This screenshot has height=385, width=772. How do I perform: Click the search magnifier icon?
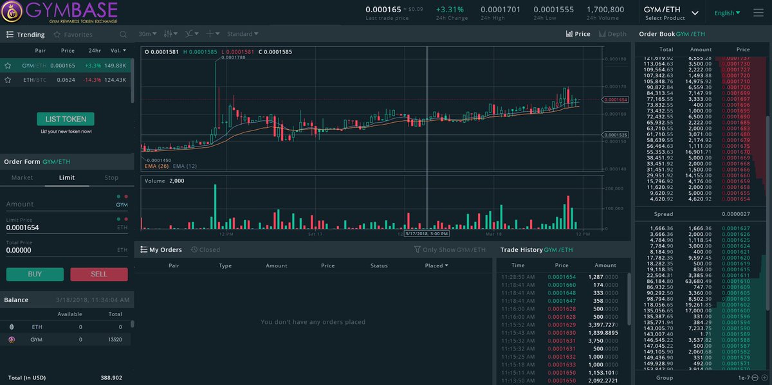pyautogui.click(x=123, y=35)
